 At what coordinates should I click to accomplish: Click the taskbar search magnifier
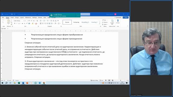[x=6, y=83]
